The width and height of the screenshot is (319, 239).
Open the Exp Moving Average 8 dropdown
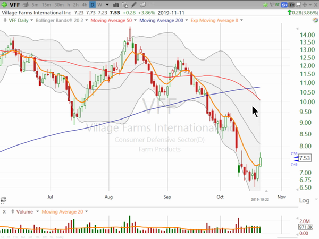pyautogui.click(x=241, y=20)
